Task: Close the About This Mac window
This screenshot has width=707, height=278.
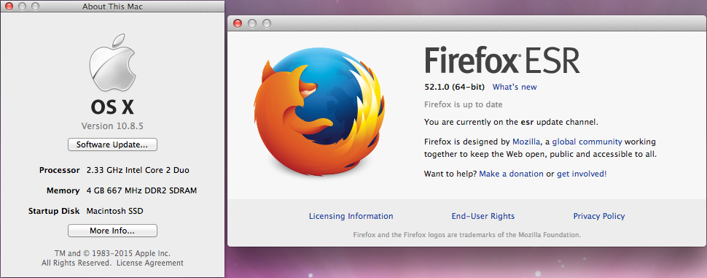Action: tap(9, 7)
